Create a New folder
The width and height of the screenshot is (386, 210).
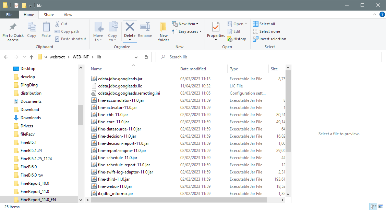point(164,32)
